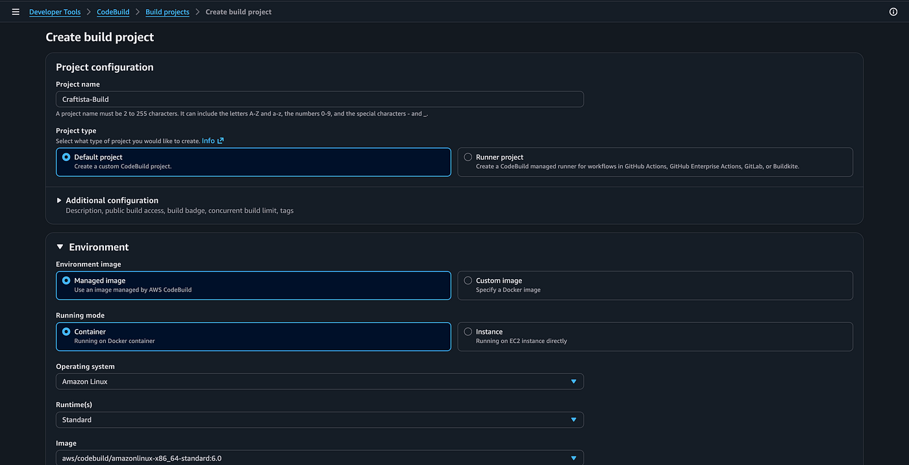Click 'Specify a Docker image' text
This screenshot has width=909, height=465.
pos(508,290)
